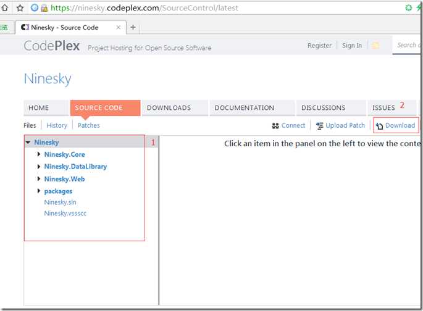Select the Ninesky root tree node
Viewport: 423px width, 311px height.
(46, 142)
